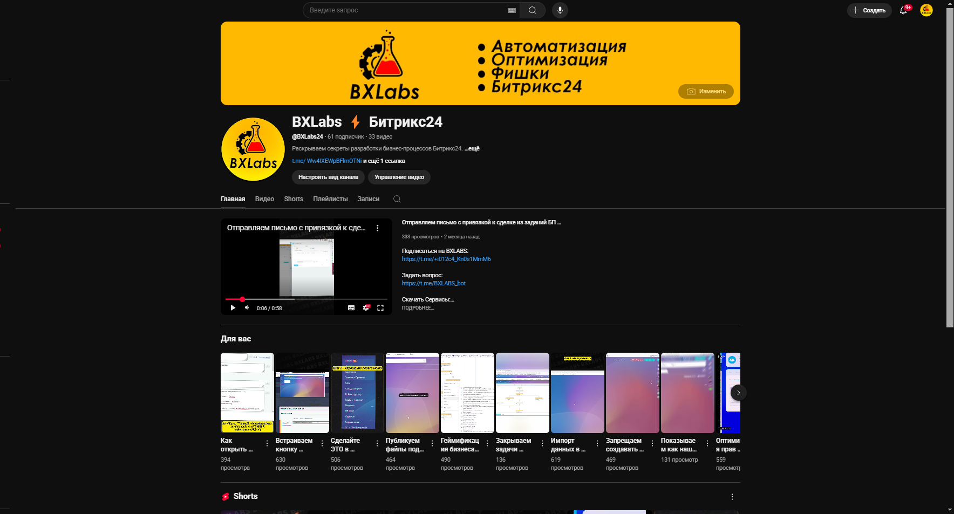The height and width of the screenshot is (514, 954).
Task: Show next videos with carousel arrow
Action: pos(738,393)
